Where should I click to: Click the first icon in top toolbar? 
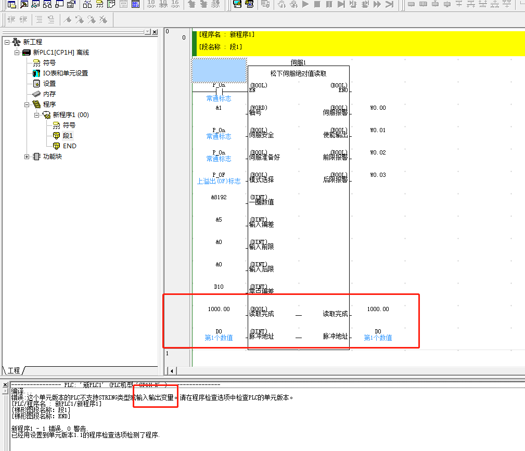coord(11,4)
